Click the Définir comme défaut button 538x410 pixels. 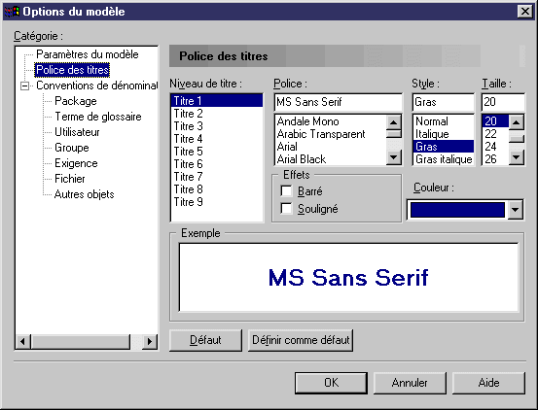[301, 340]
